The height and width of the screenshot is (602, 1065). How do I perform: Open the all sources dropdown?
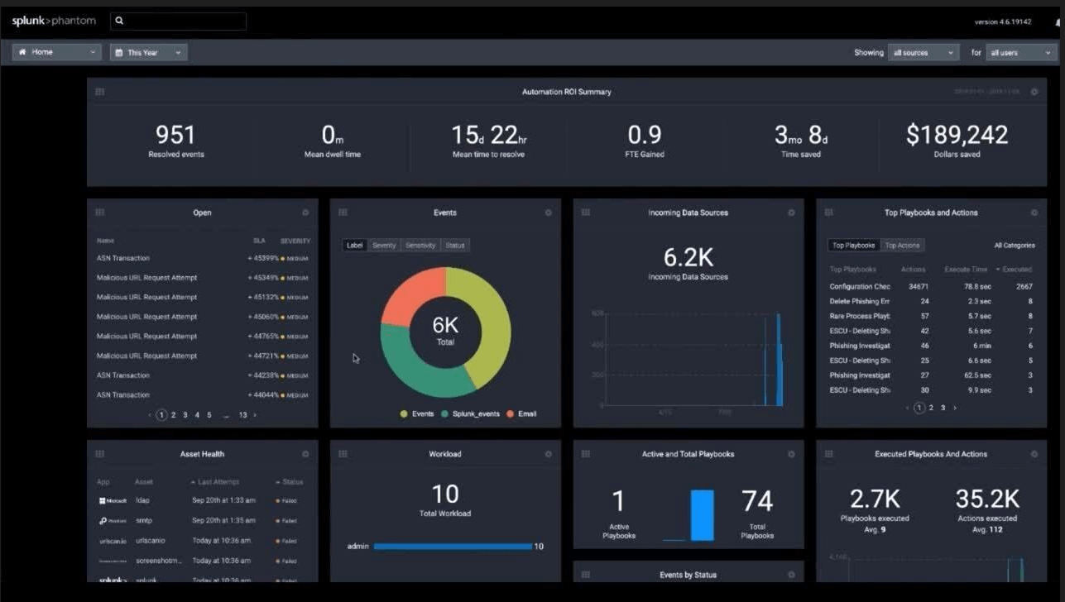click(x=923, y=52)
